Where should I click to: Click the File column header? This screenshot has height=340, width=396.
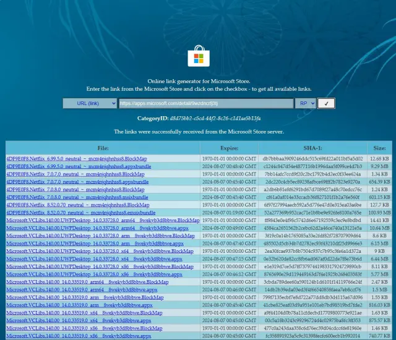tap(103, 148)
